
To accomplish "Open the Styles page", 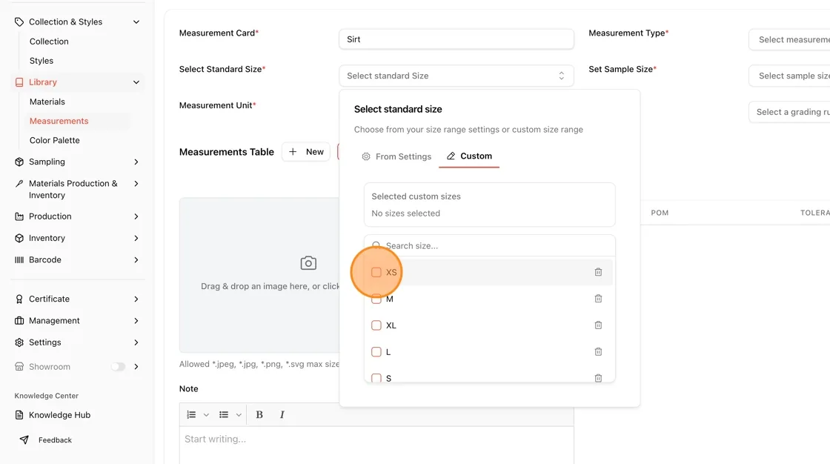I will tap(41, 61).
